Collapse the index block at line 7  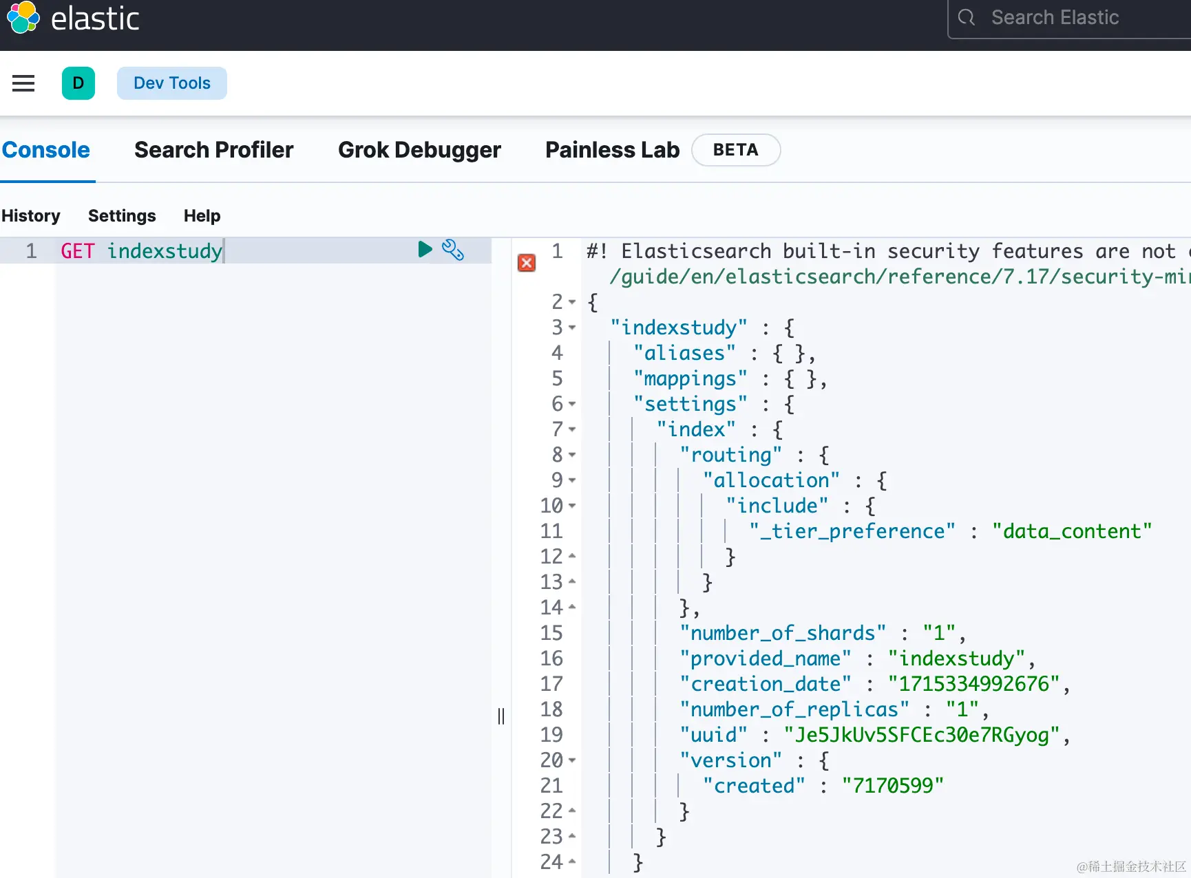coord(572,429)
